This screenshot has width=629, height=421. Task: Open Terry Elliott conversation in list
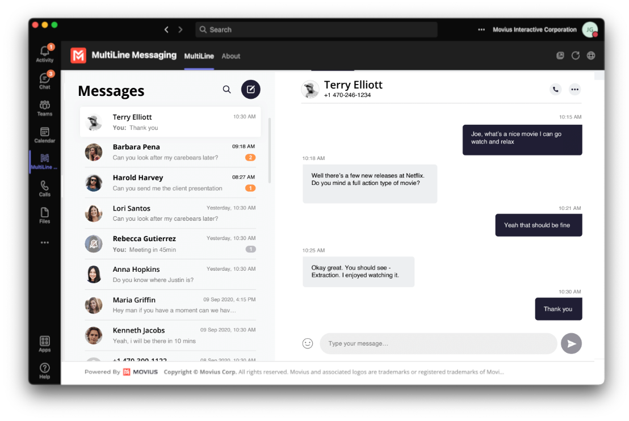(170, 122)
